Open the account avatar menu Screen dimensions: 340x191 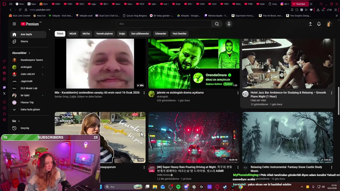click(x=329, y=24)
